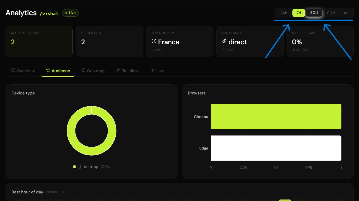Click the link icon beside direct
Viewport: 359px width, 201px height.
click(x=224, y=41)
